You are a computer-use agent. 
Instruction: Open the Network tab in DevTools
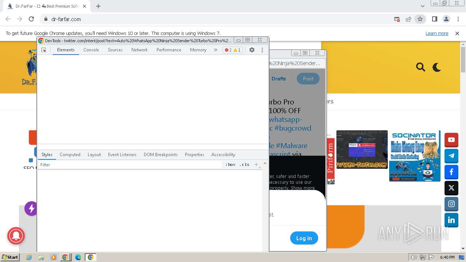tap(139, 50)
